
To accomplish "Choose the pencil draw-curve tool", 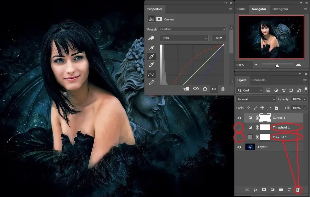I will pos(151,83).
